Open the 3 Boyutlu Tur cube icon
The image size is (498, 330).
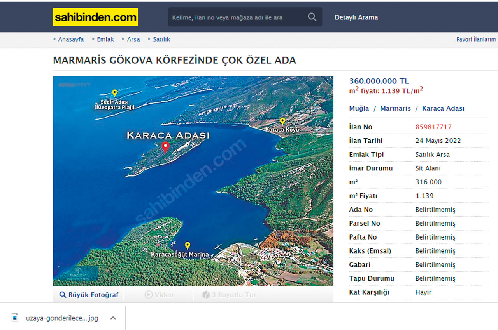pos(205,295)
